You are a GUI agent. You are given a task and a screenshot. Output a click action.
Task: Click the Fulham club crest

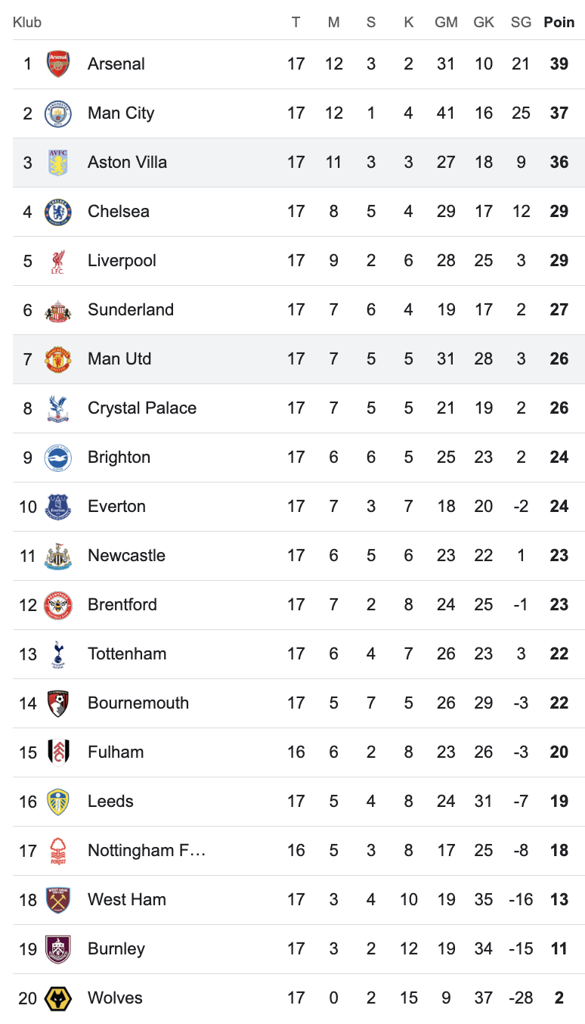pos(58,752)
